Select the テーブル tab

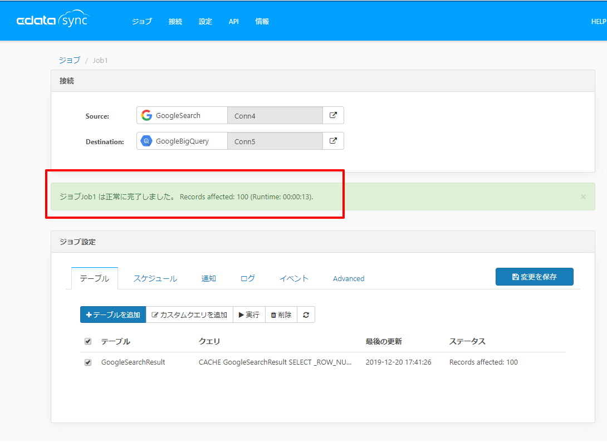[95, 278]
